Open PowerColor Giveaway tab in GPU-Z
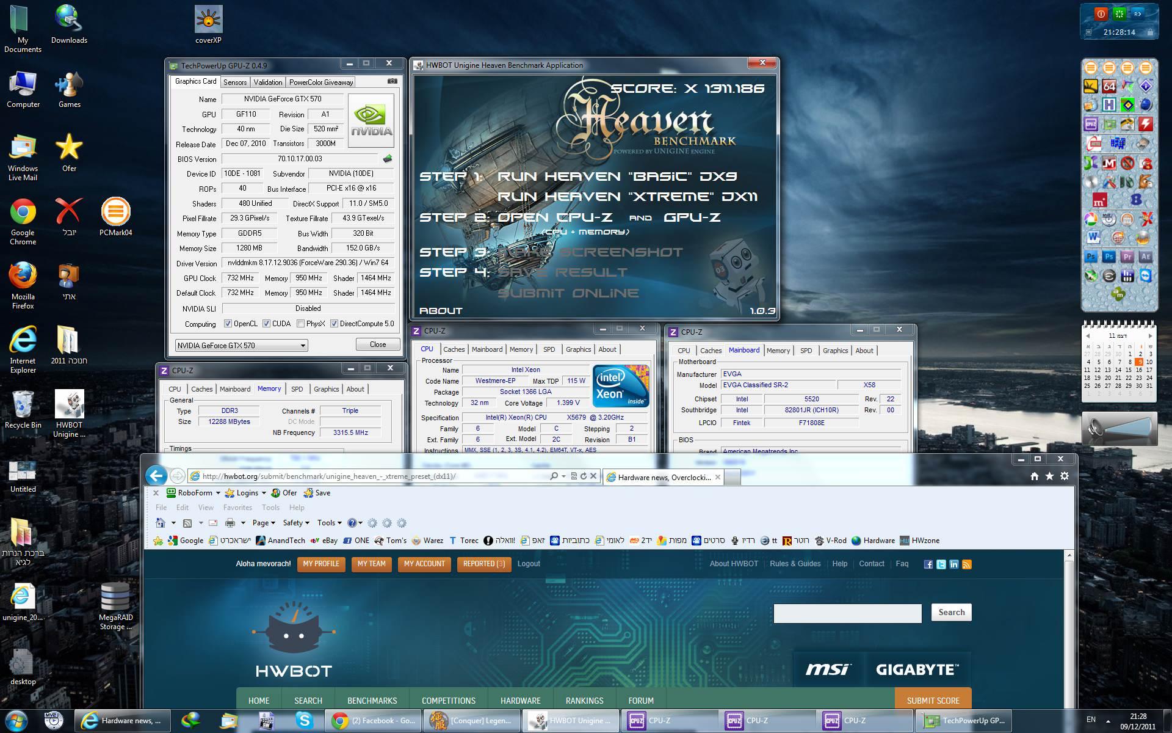Image resolution: width=1172 pixels, height=733 pixels. [x=321, y=82]
